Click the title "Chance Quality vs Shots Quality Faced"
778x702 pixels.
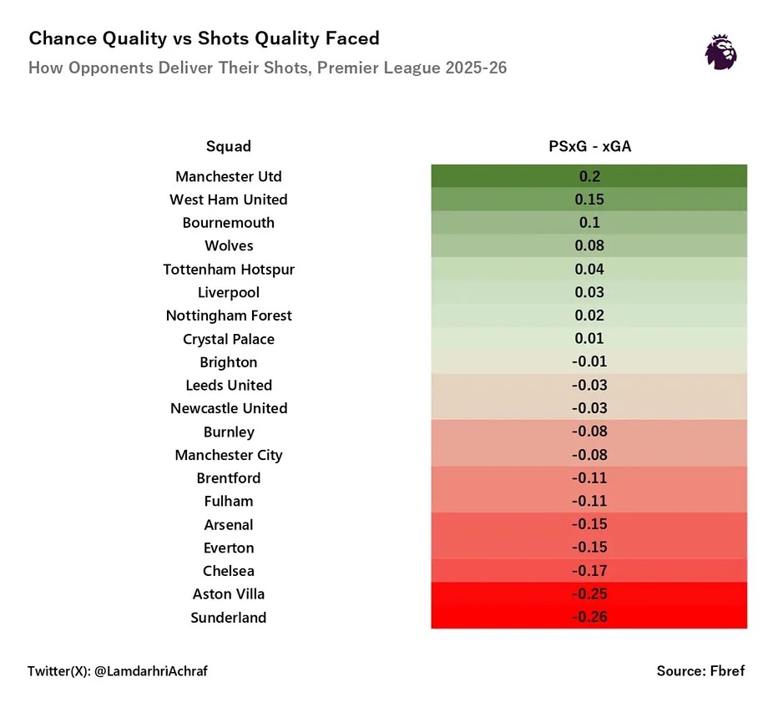(205, 38)
